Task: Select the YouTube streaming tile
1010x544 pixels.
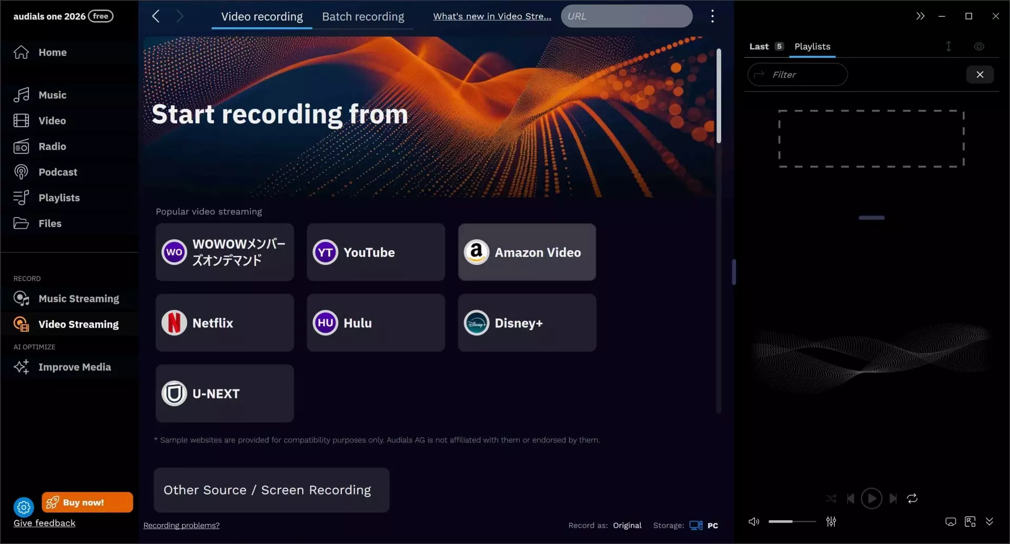Action: [376, 252]
